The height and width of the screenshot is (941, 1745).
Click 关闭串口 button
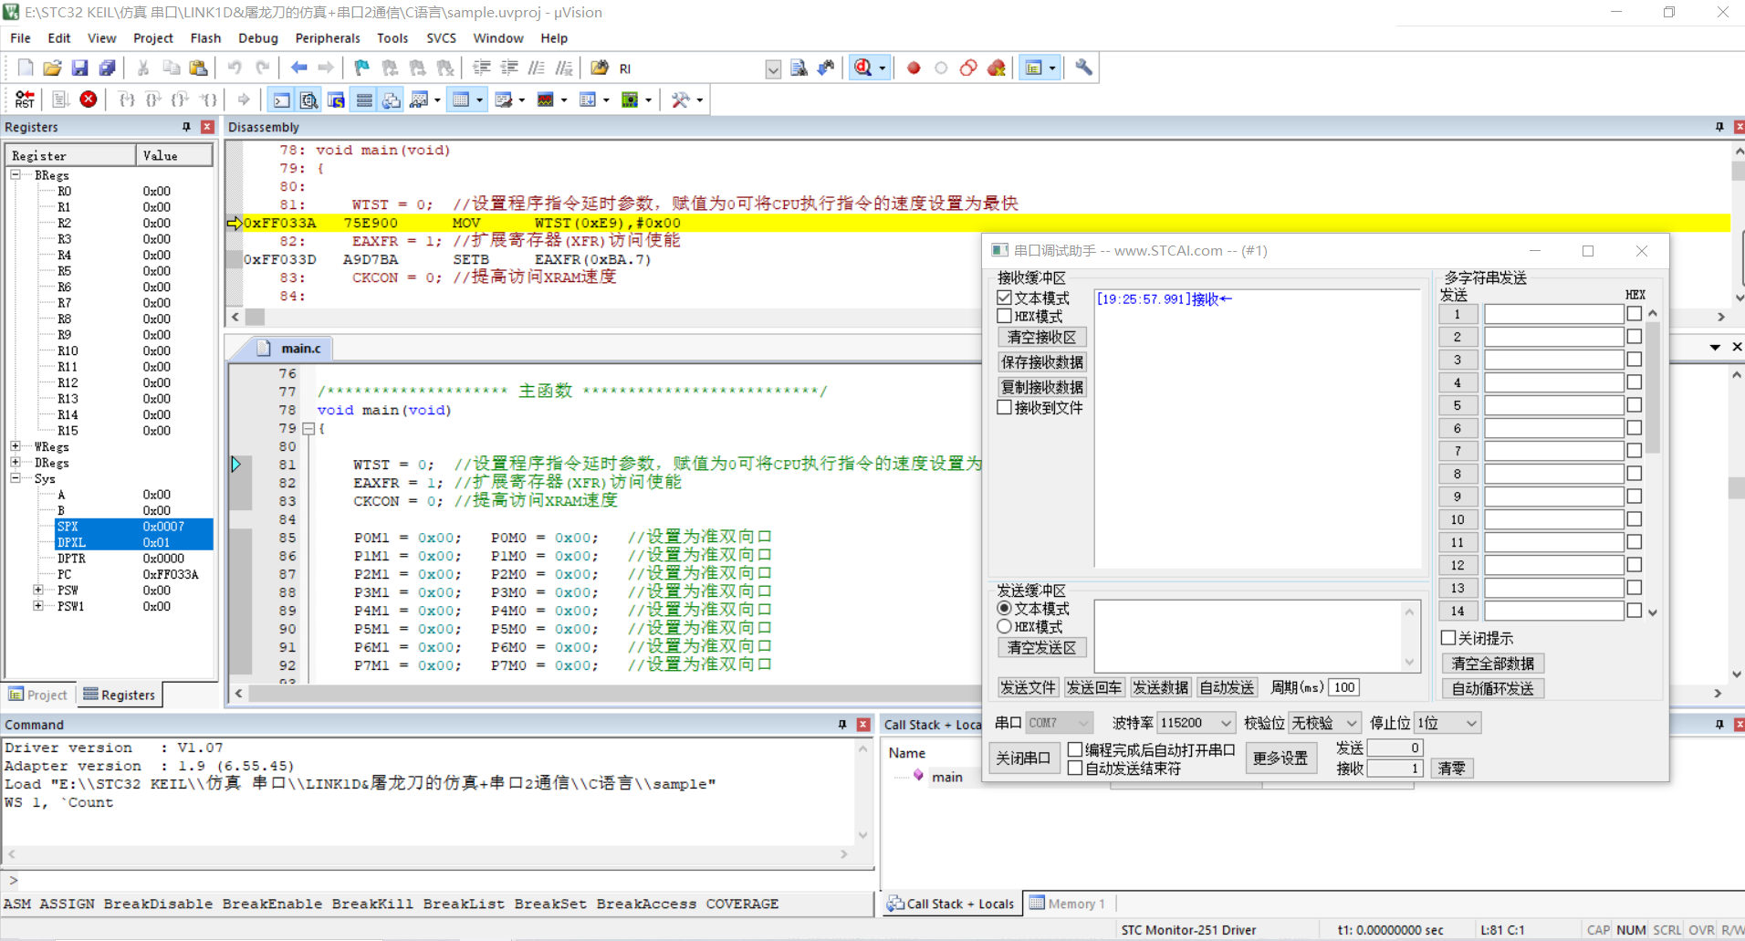pyautogui.click(x=1022, y=758)
